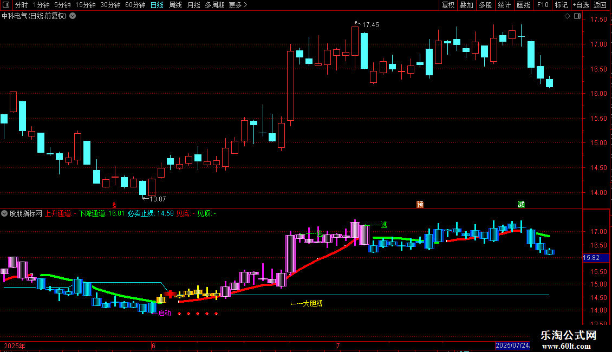Open the 多股 multi-stock view
Viewport: 612px width, 352px height.
pos(485,5)
